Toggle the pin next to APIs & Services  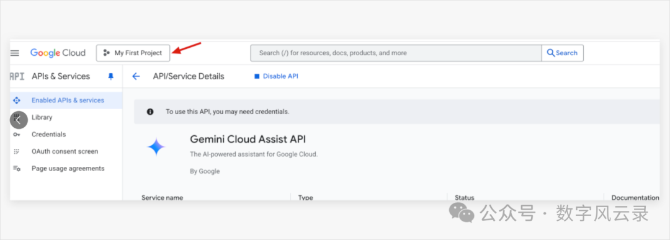pos(110,76)
